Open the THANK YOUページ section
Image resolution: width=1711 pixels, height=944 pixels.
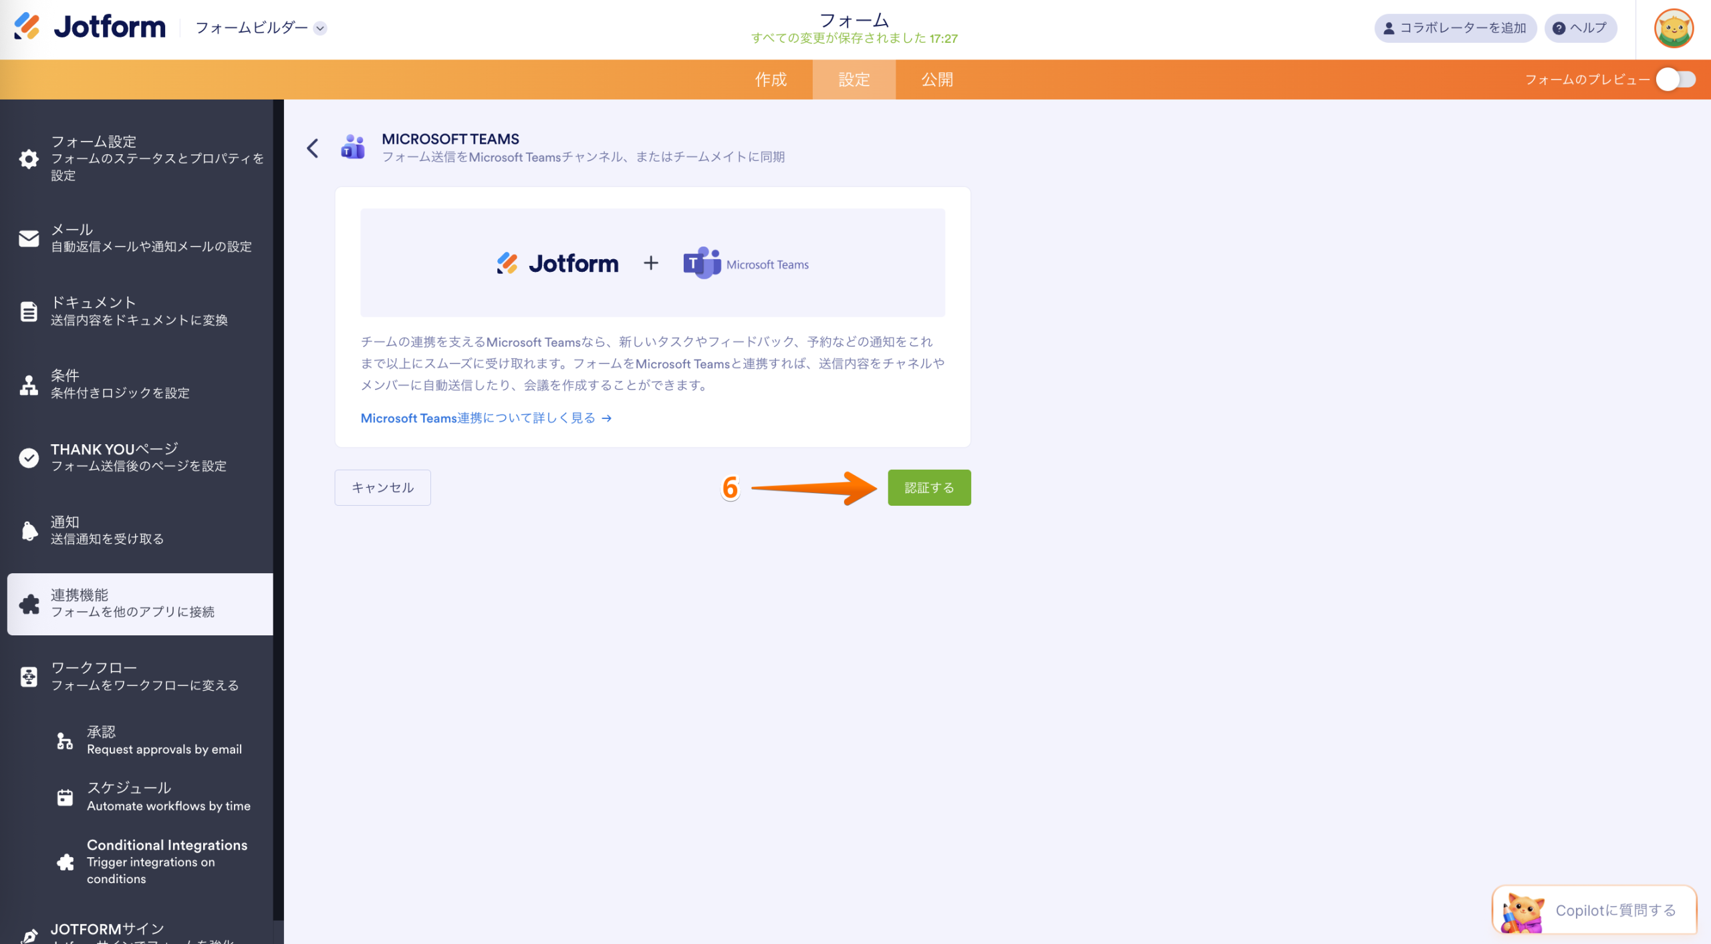(140, 458)
